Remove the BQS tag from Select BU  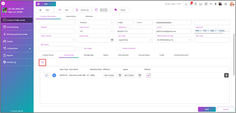[216, 31]
